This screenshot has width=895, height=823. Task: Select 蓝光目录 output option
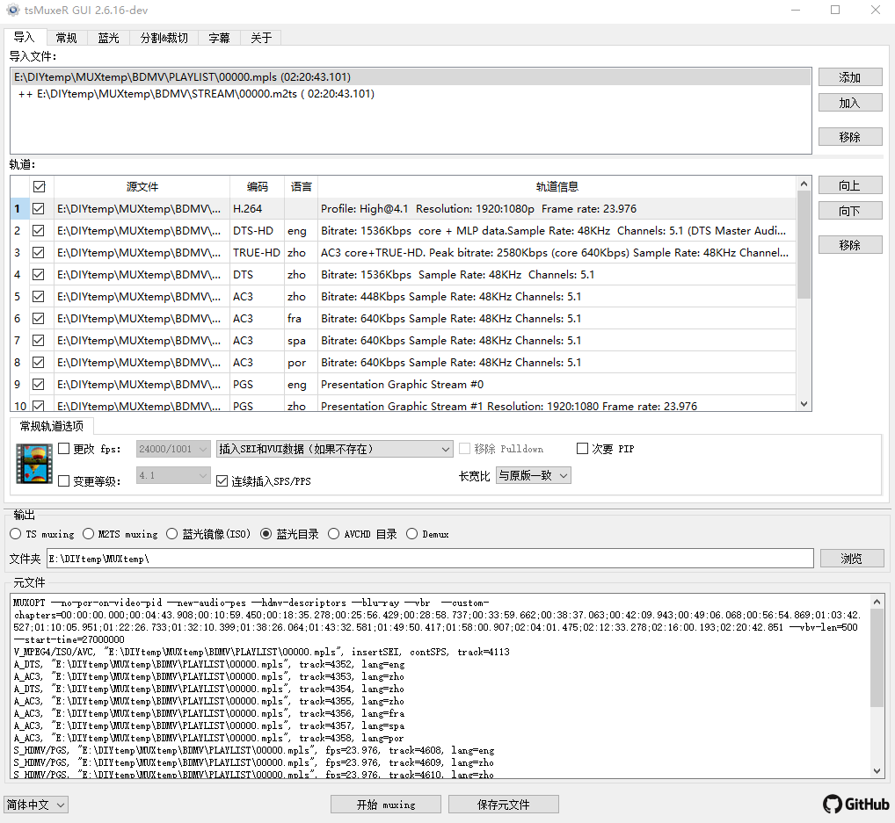click(x=266, y=534)
